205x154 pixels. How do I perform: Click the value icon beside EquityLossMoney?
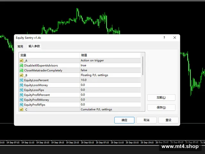tap(21, 85)
